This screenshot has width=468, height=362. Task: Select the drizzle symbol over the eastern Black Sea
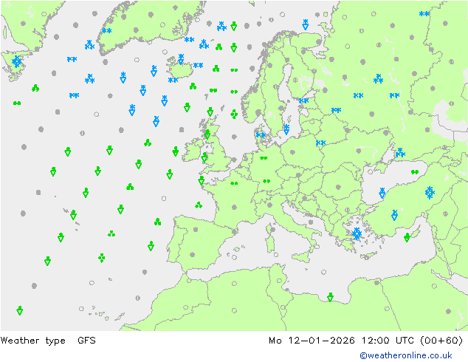415,172
